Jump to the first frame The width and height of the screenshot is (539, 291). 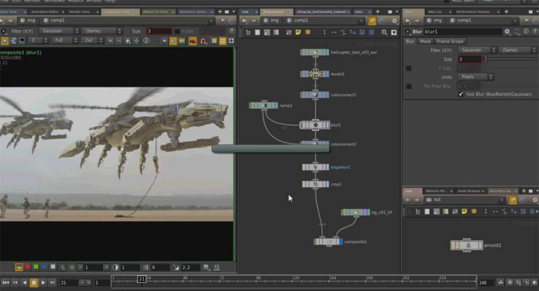point(6,282)
